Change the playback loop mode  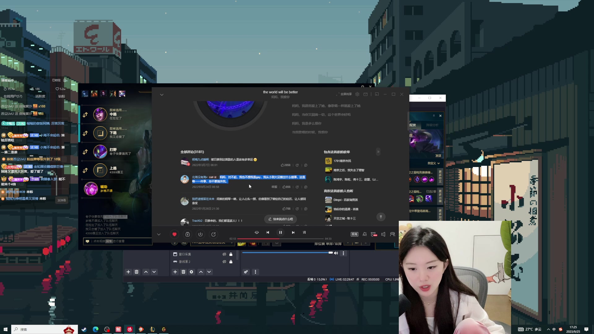click(256, 233)
